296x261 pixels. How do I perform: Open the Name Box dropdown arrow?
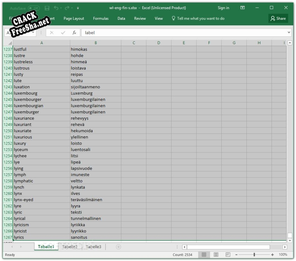(33, 33)
